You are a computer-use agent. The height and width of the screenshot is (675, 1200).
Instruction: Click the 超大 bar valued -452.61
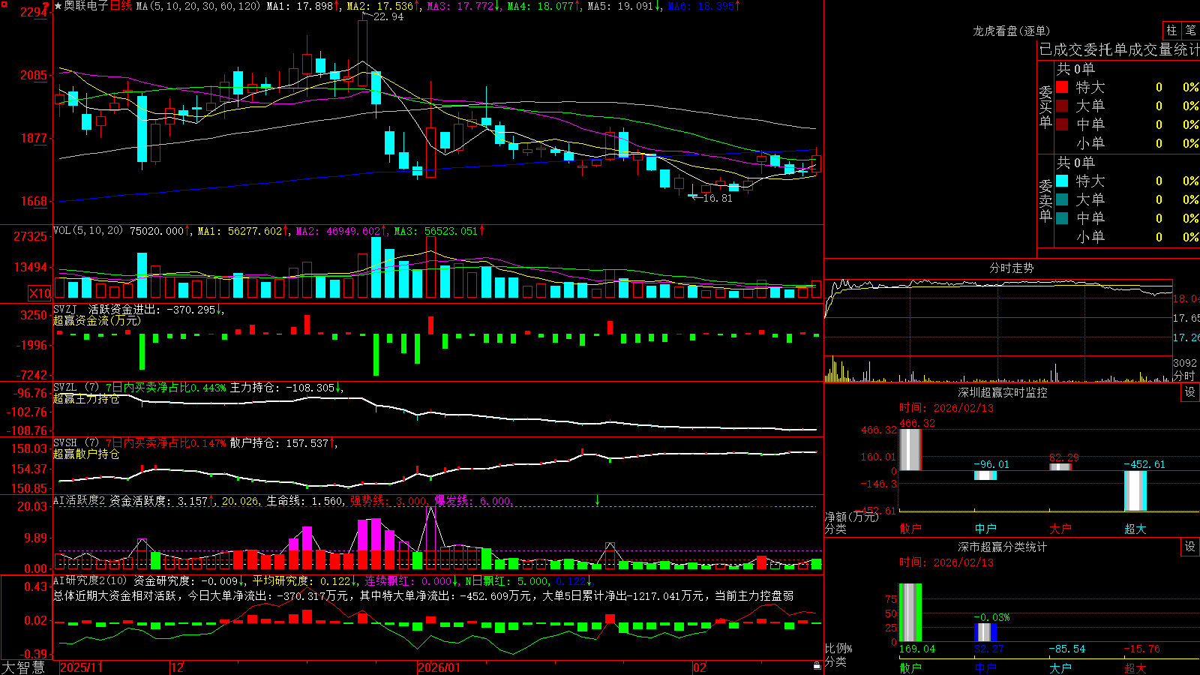tap(1135, 490)
